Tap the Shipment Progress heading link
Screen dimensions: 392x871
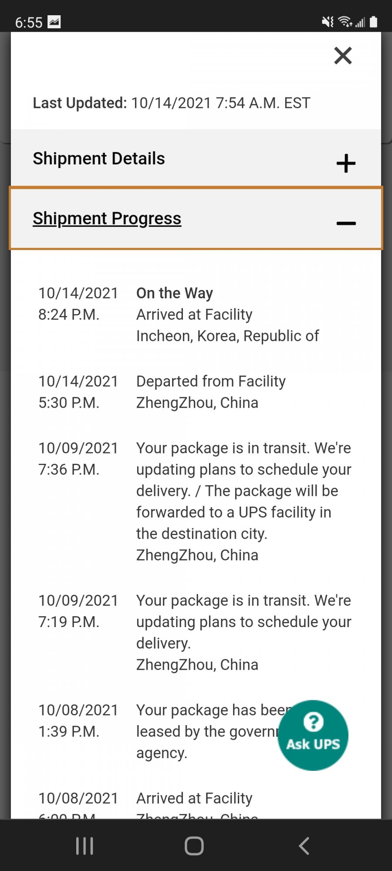[107, 219]
